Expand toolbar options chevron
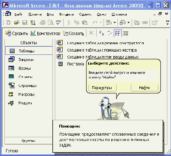 pos(167,22)
